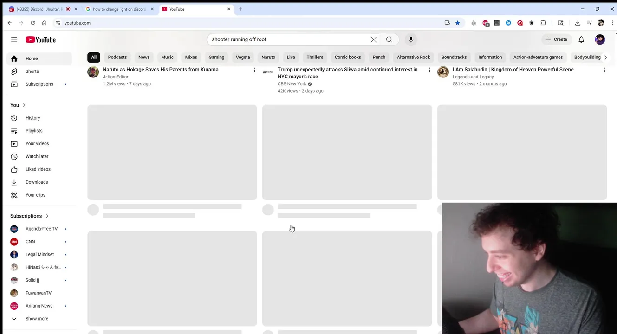The height and width of the screenshot is (334, 617).
Task: Open the CNN subscription channel
Action: pyautogui.click(x=39, y=242)
